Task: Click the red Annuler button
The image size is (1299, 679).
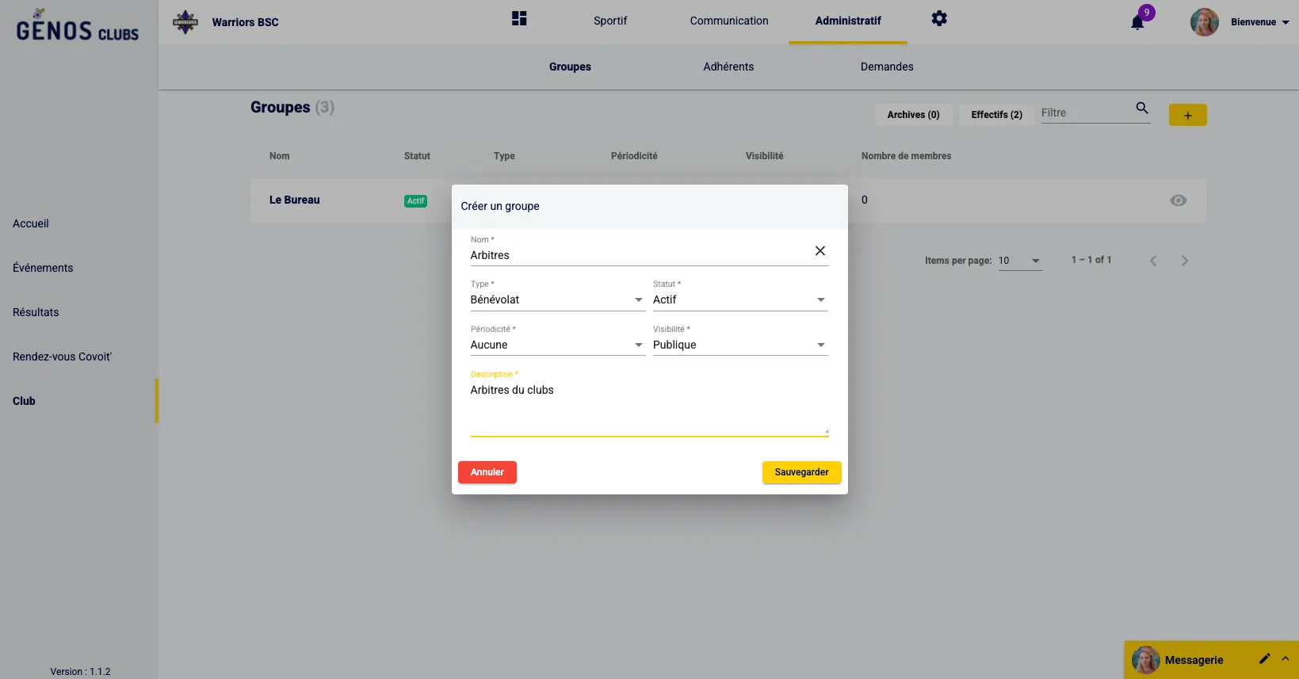Action: [x=487, y=472]
